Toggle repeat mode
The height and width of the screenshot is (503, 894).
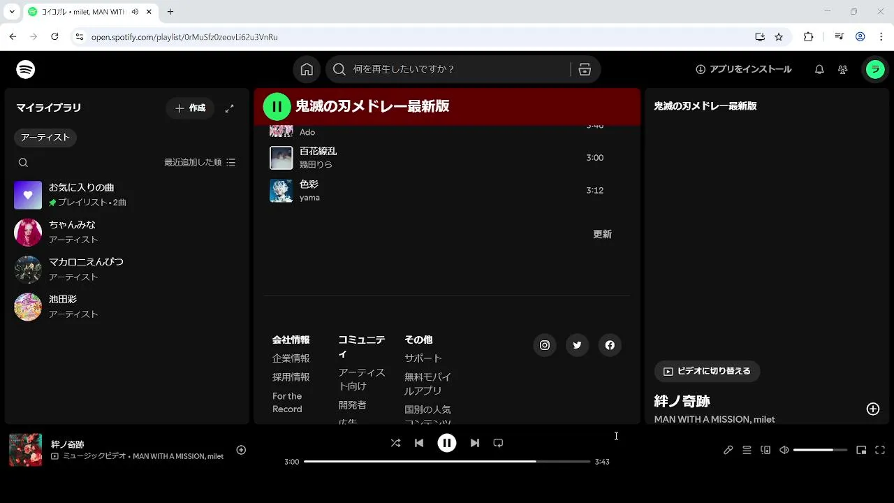pyautogui.click(x=498, y=443)
